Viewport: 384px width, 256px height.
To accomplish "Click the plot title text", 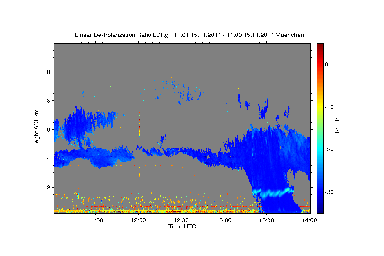I will click(189, 35).
